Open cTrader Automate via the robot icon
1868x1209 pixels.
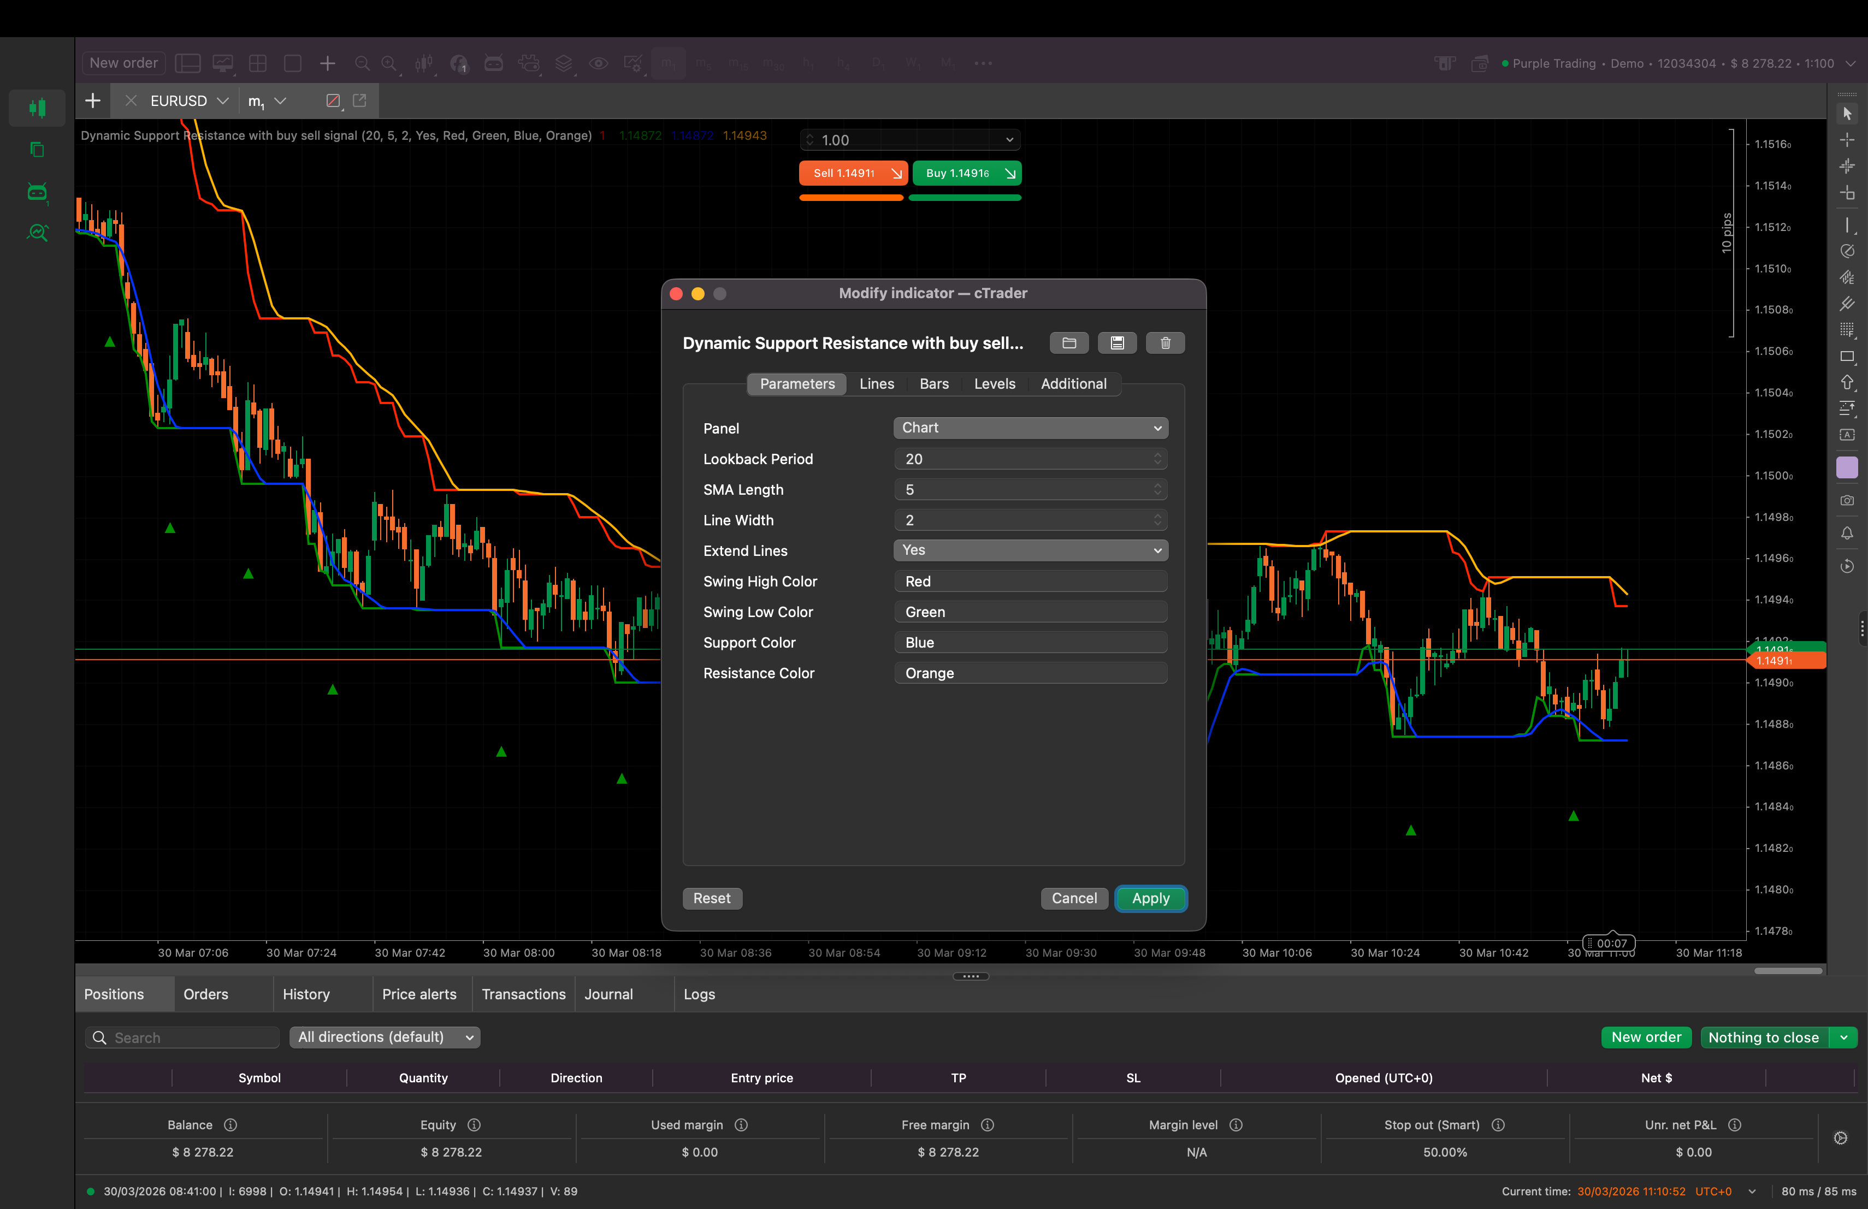494,63
